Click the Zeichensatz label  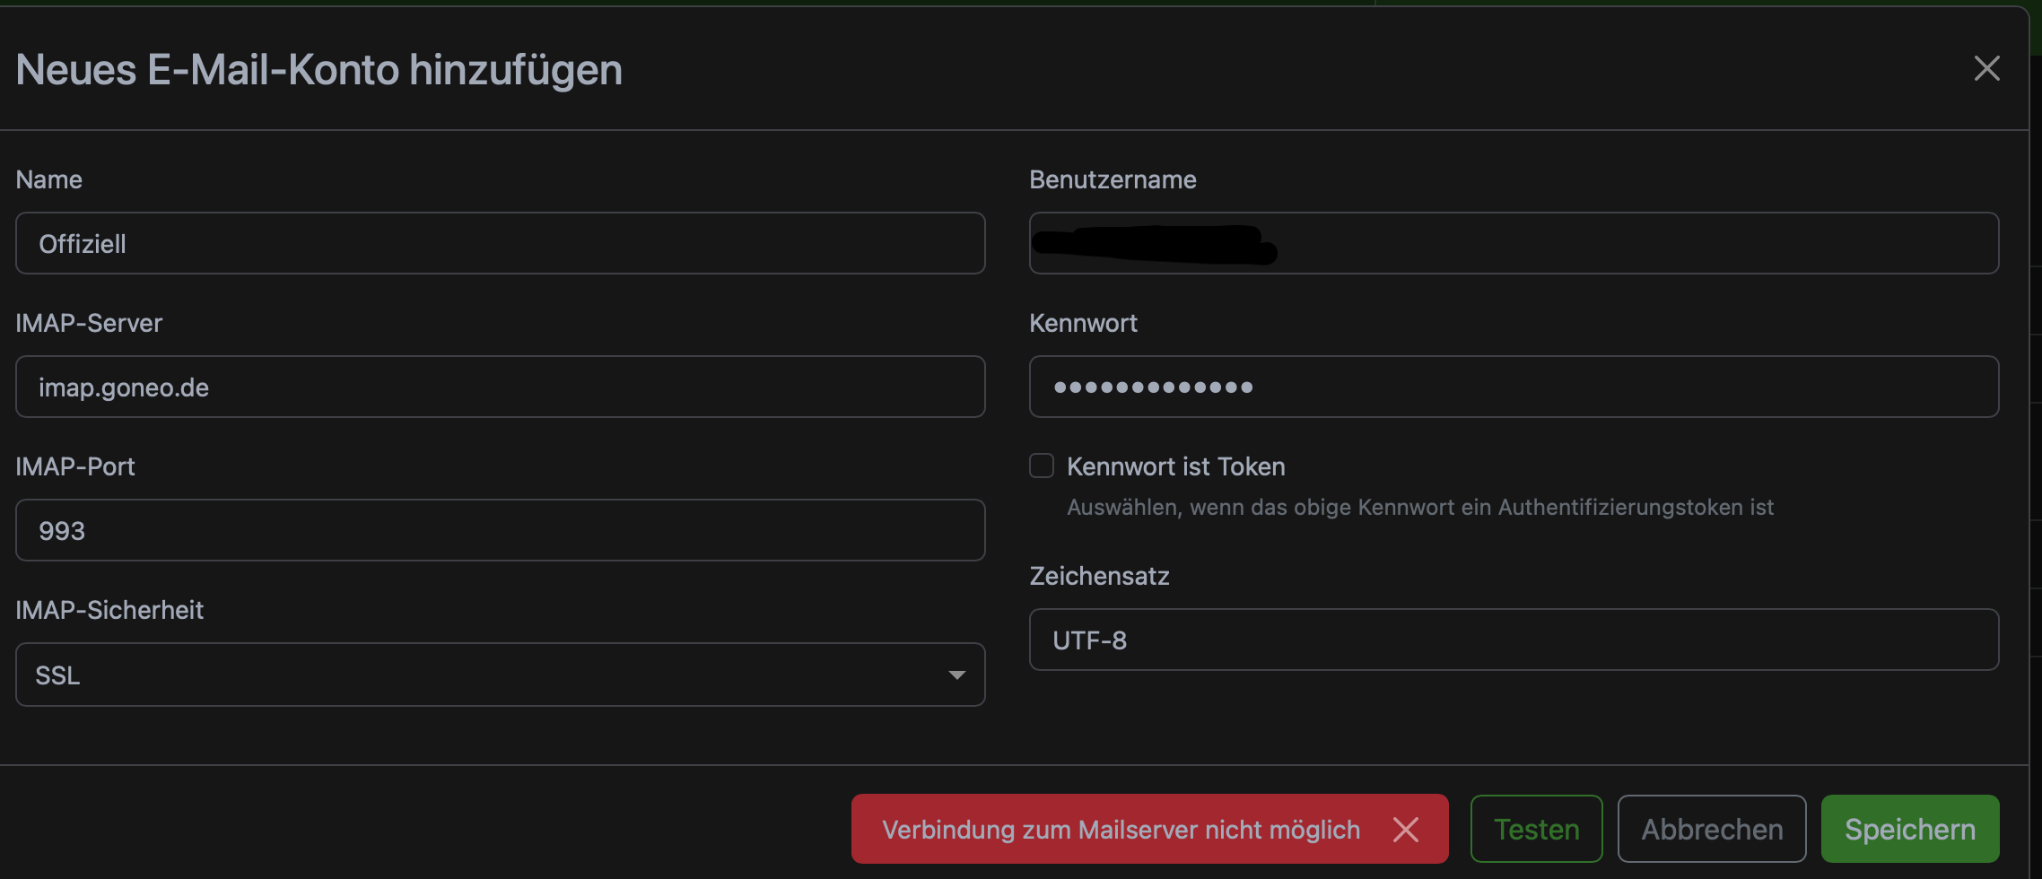pyautogui.click(x=1099, y=576)
